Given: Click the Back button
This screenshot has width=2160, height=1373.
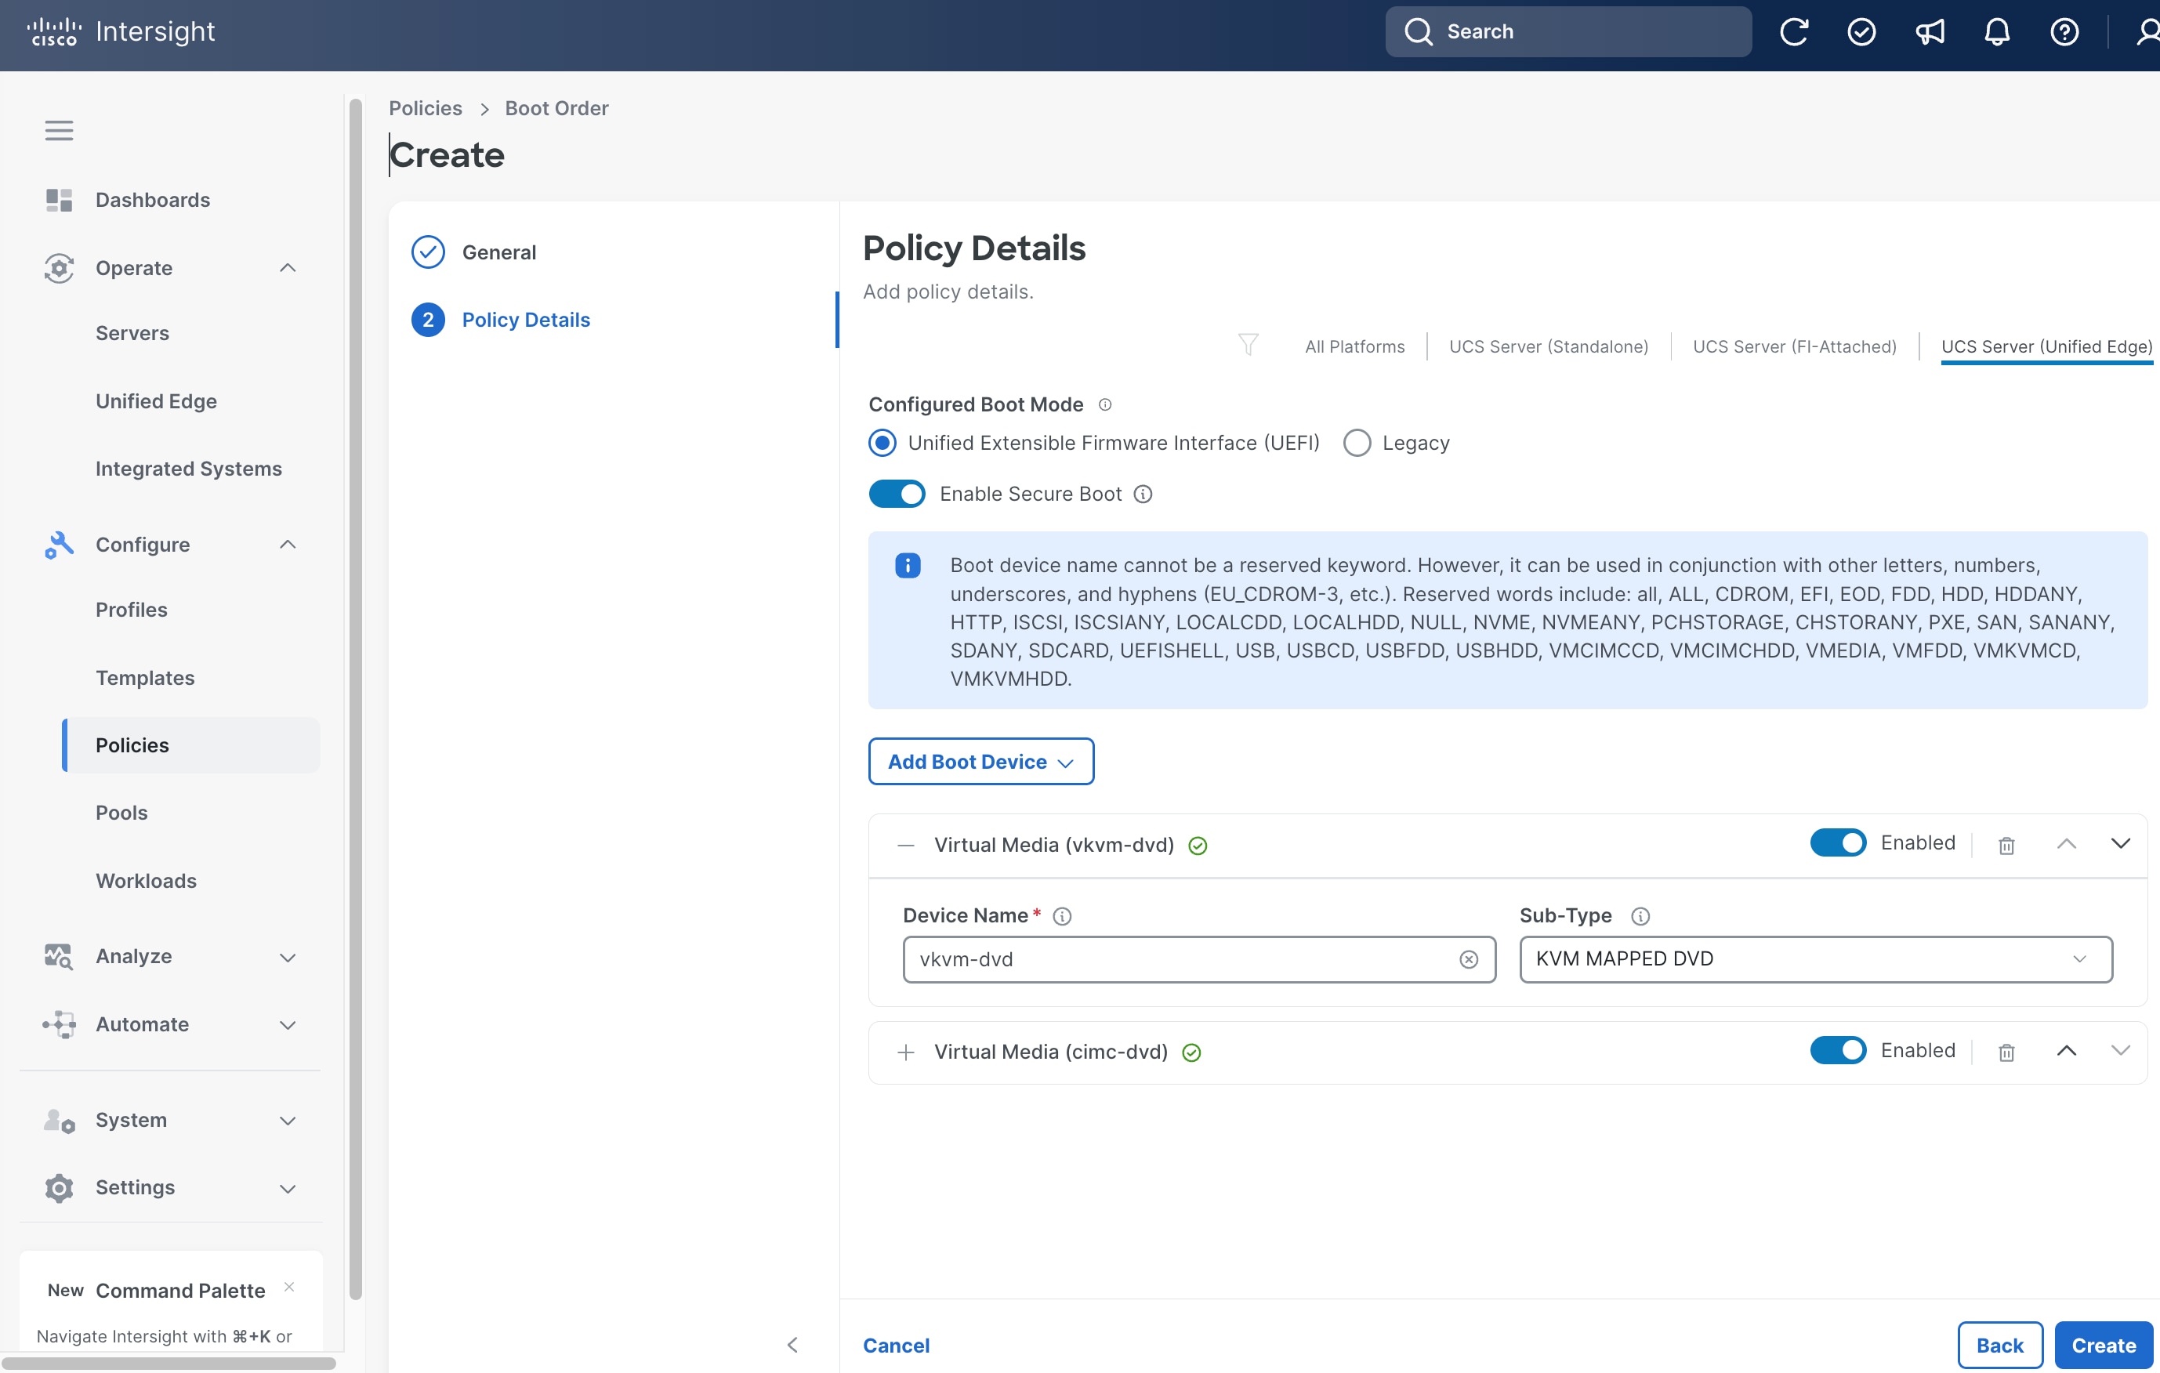Looking at the screenshot, I should (x=1999, y=1346).
